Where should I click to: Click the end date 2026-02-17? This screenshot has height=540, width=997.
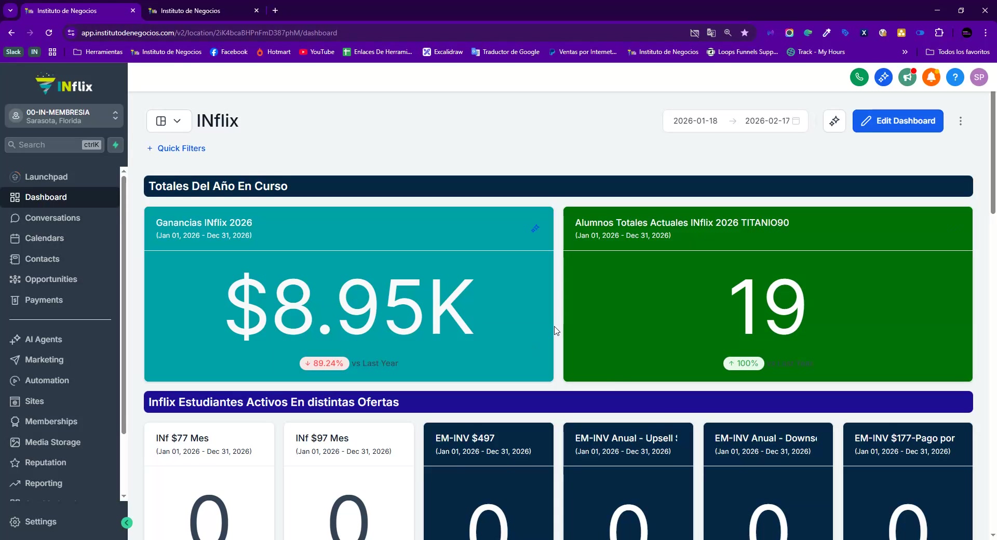767,121
